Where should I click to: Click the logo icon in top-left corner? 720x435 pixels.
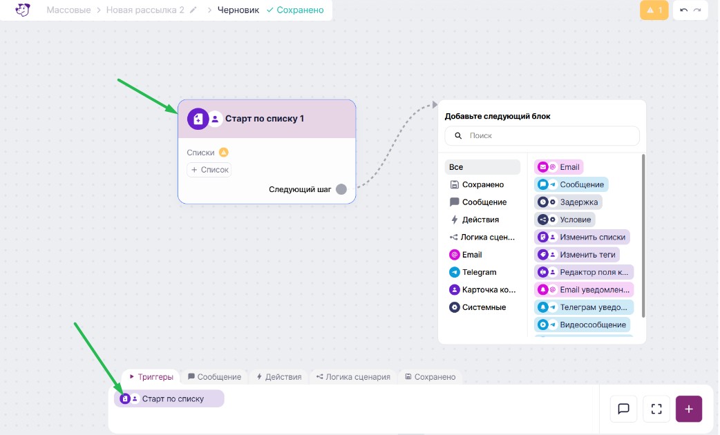click(x=23, y=10)
